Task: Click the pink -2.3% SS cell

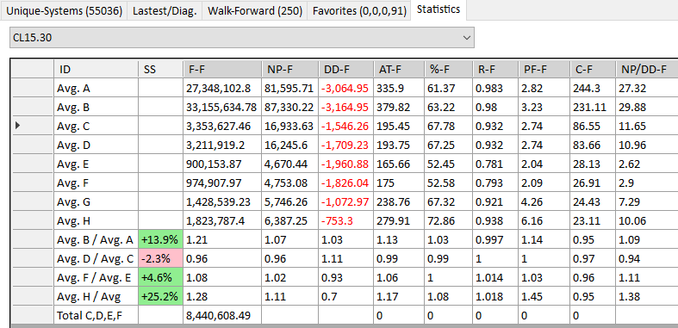Action: [160, 259]
